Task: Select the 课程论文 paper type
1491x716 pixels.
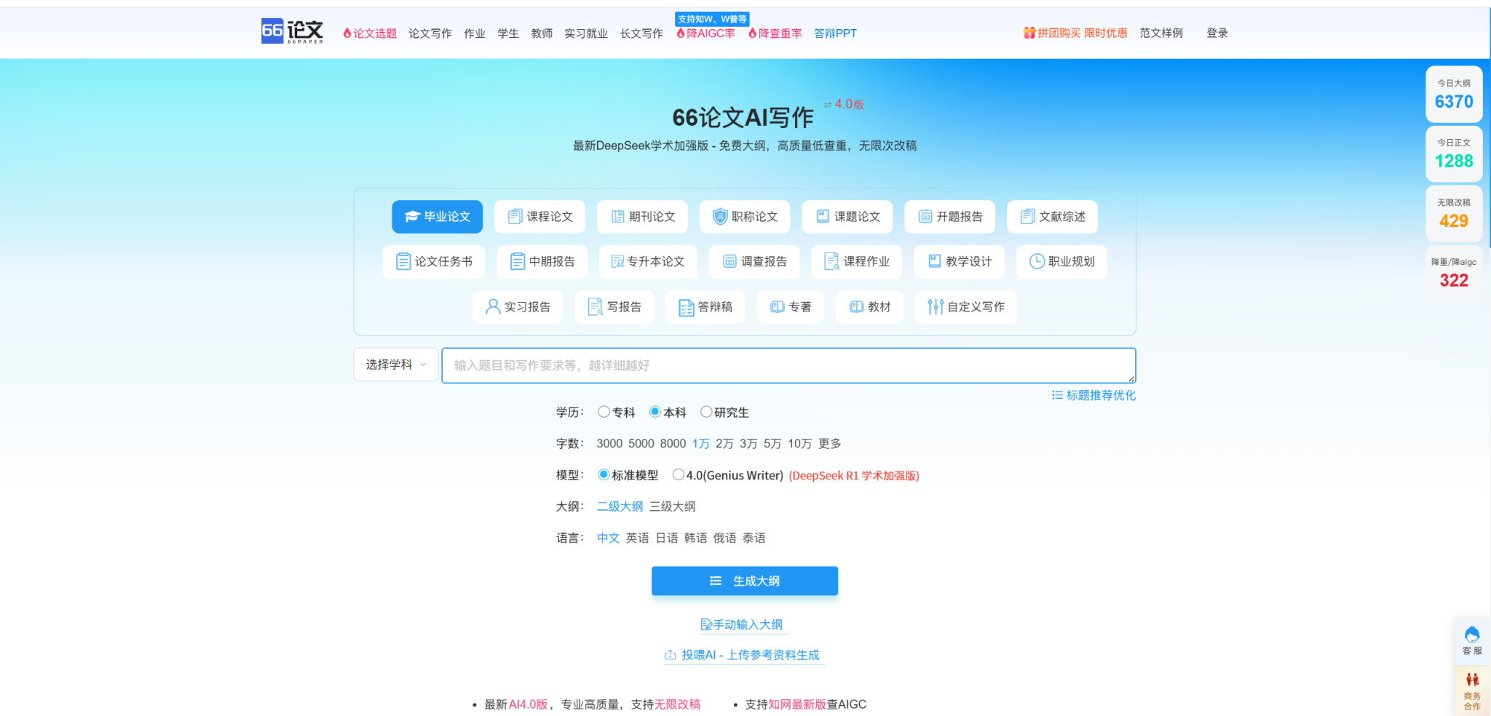Action: click(x=539, y=217)
